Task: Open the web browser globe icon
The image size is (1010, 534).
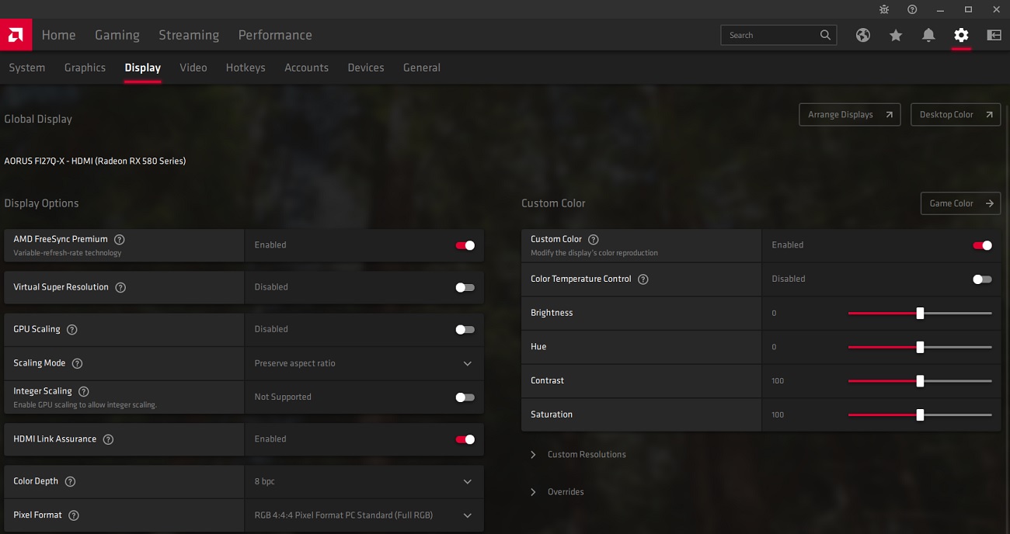Action: point(863,35)
